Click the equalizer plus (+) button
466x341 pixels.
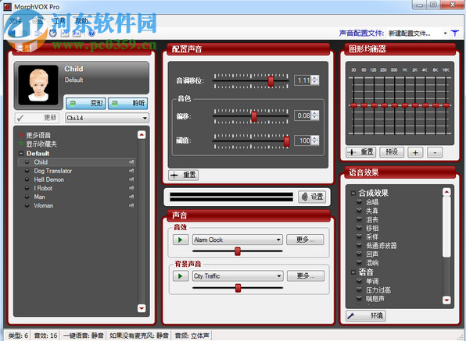[415, 152]
